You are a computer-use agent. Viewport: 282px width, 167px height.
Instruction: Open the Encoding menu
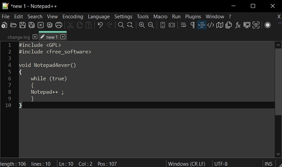click(72, 16)
